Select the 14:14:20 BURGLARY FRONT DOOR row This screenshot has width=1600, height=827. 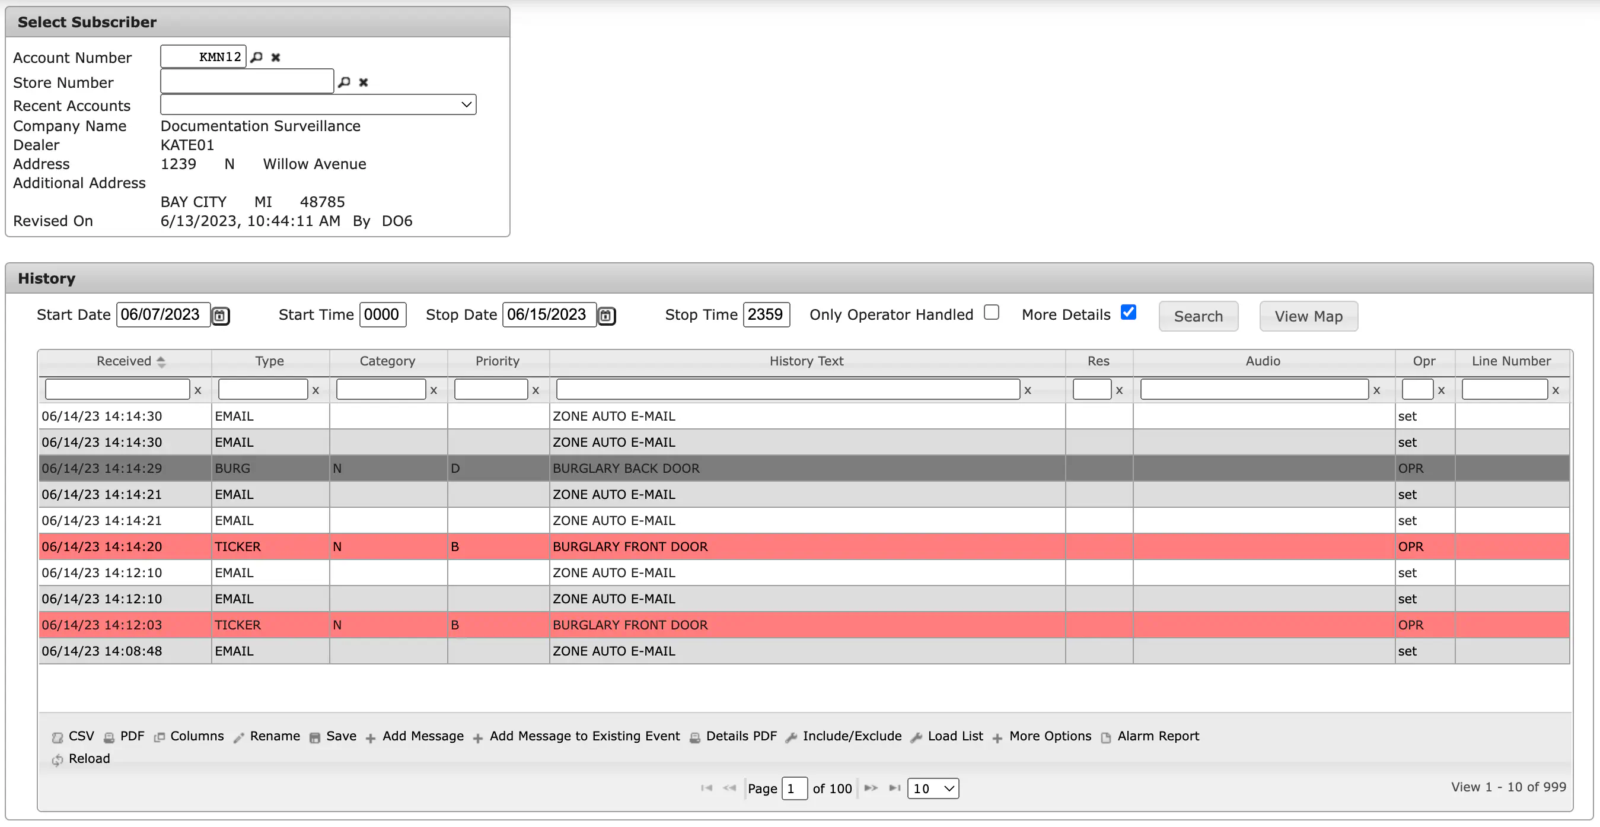coord(804,547)
